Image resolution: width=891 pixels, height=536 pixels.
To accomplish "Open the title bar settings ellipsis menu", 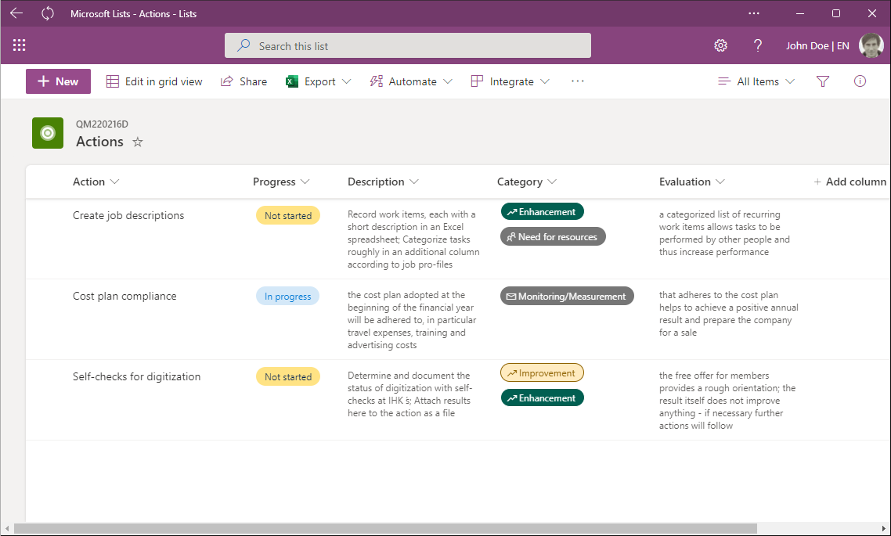I will [x=753, y=13].
